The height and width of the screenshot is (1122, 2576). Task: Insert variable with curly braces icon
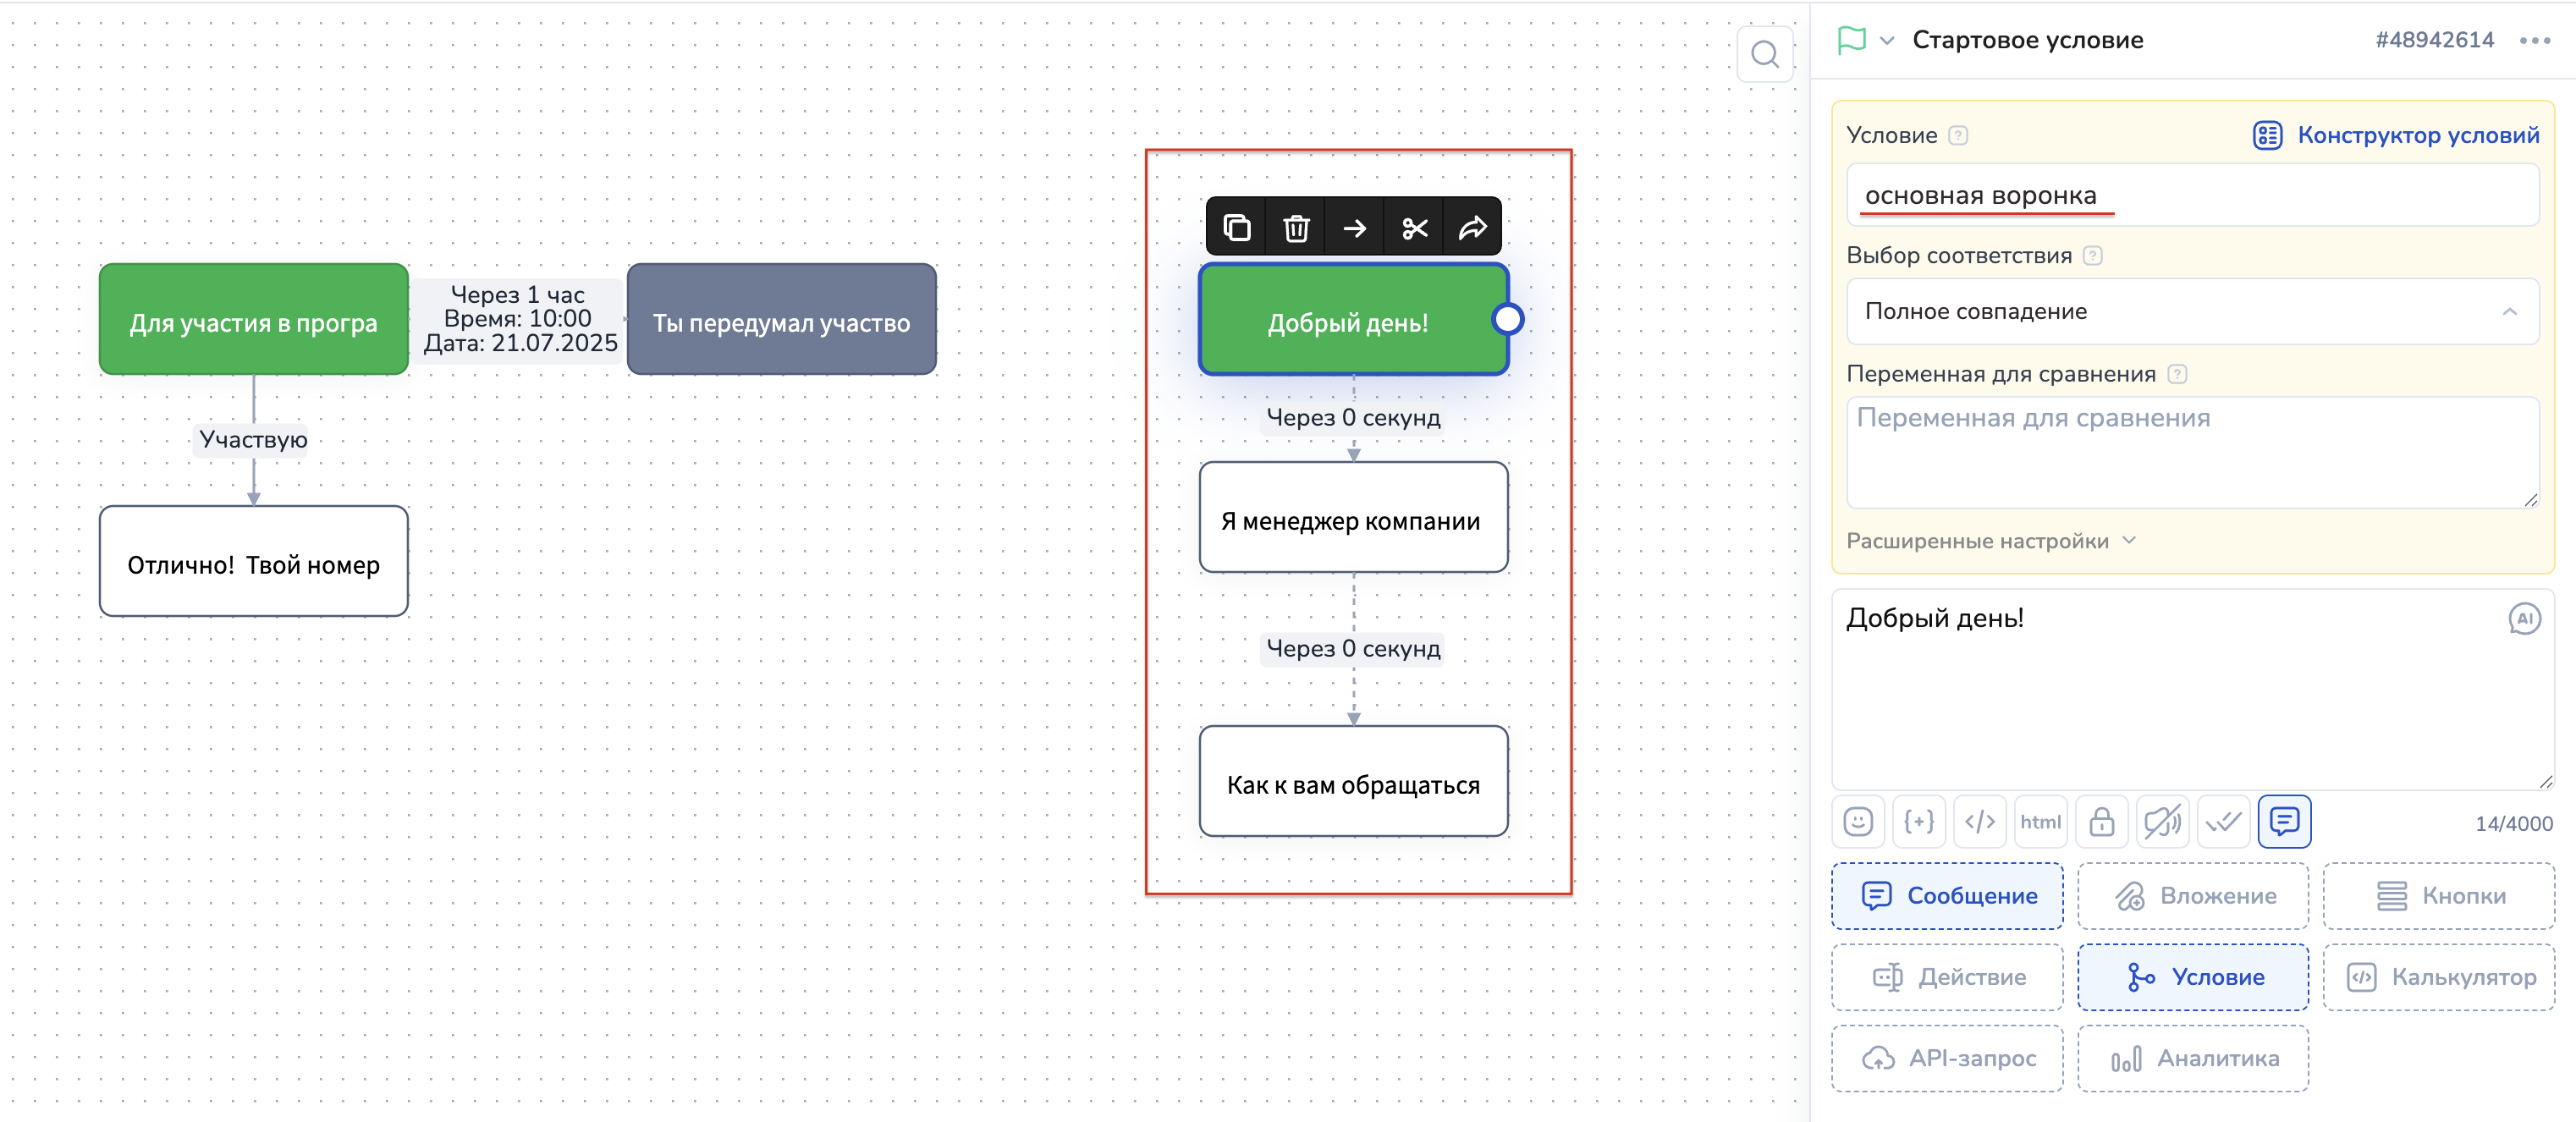pyautogui.click(x=1919, y=822)
